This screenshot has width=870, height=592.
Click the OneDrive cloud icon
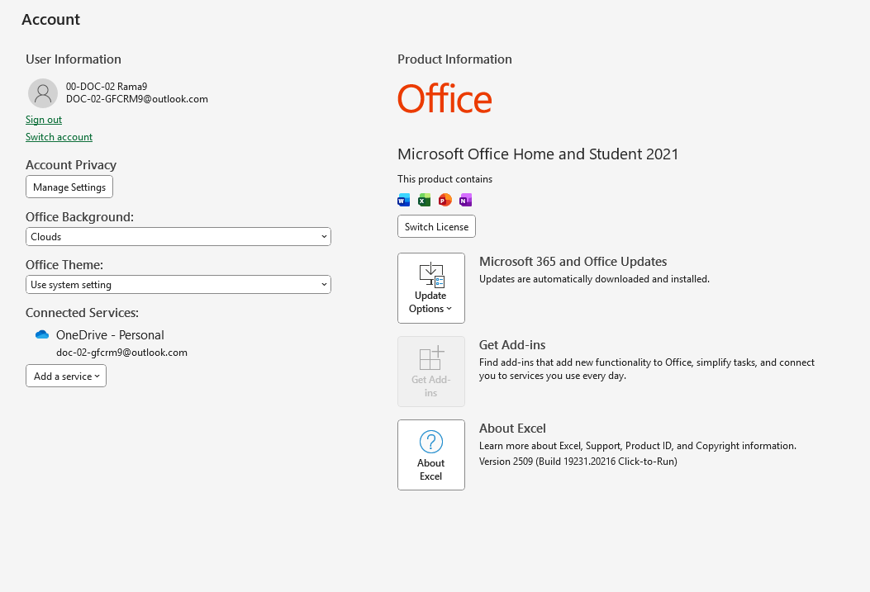click(x=42, y=335)
